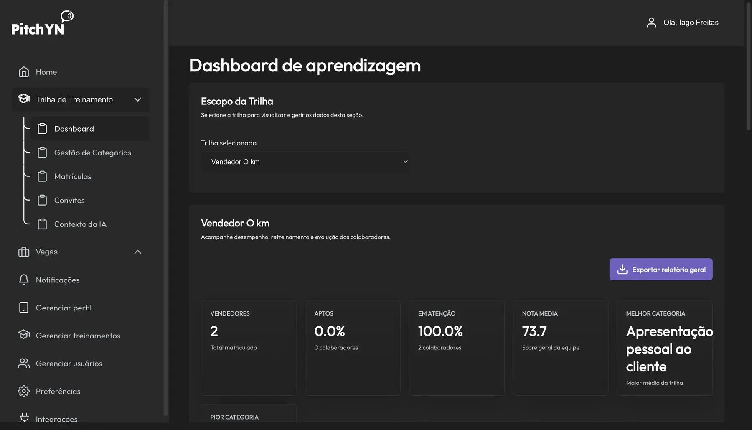752x430 pixels.
Task: Click the graduation cap icon beside Trilha de Treinamento
Action: (24, 99)
